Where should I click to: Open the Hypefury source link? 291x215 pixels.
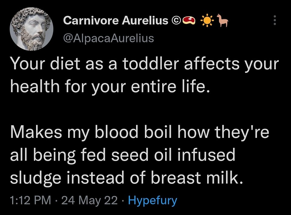[152, 200]
